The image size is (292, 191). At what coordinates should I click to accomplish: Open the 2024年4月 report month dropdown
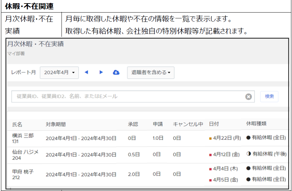pyautogui.click(x=59, y=72)
